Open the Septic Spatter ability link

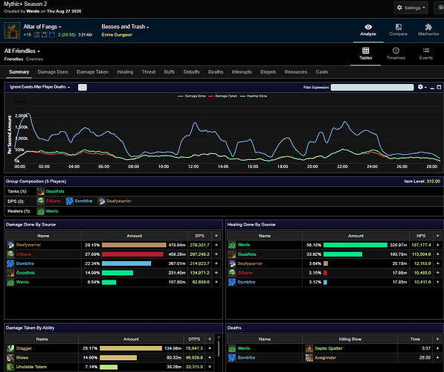click(x=329, y=348)
